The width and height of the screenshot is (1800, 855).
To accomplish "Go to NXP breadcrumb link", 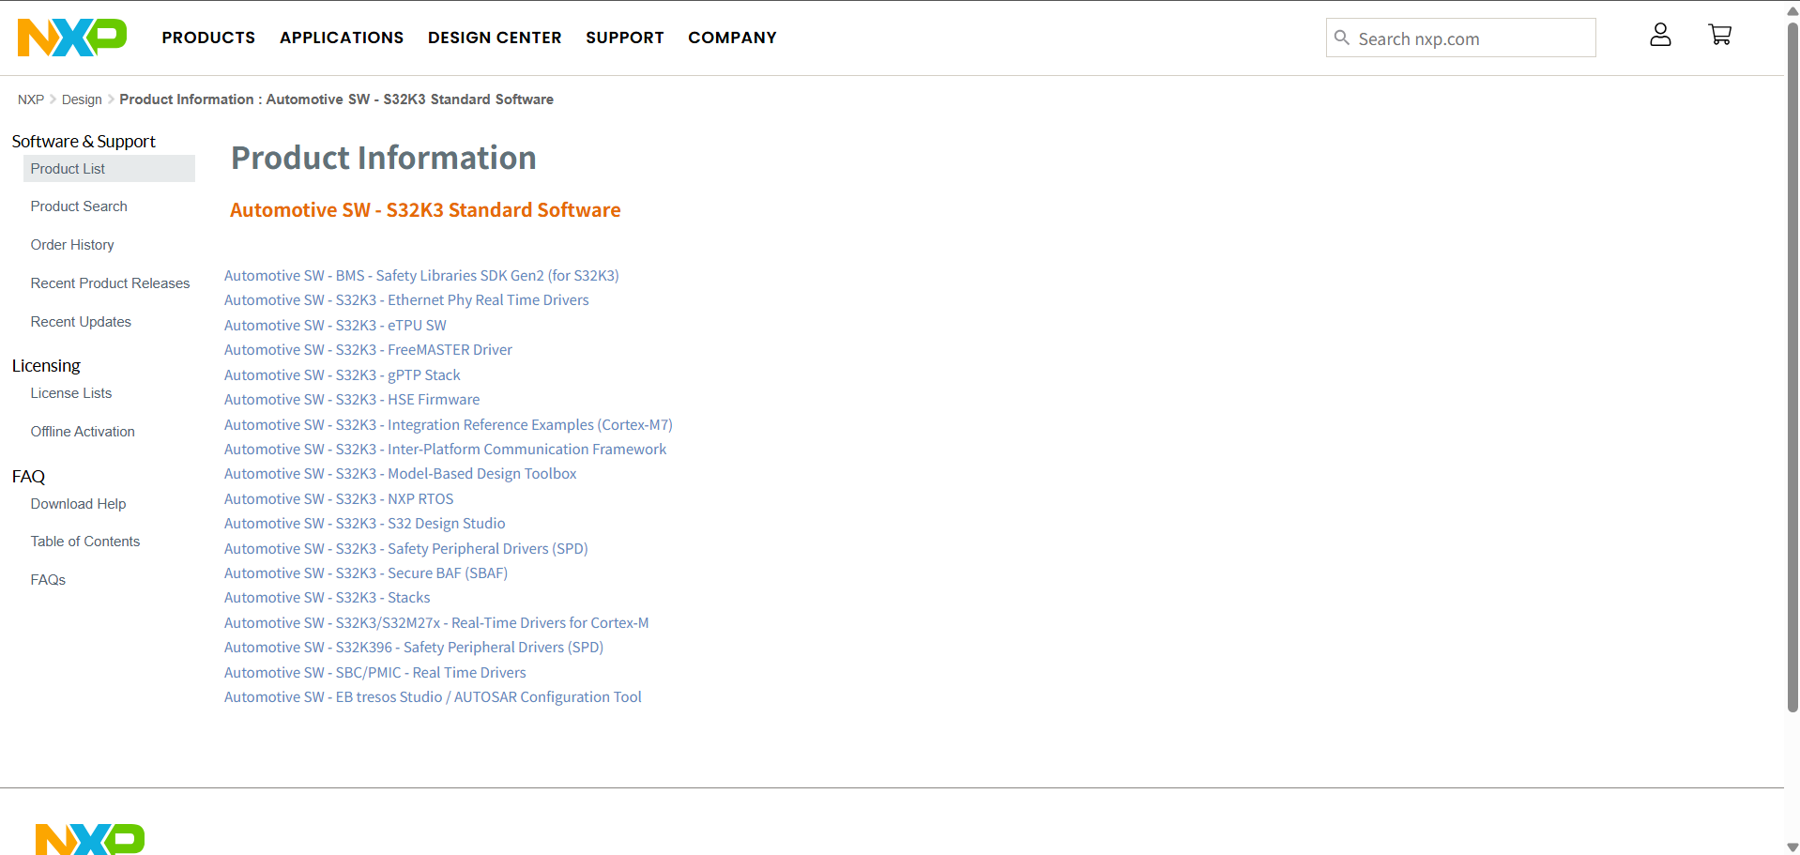I will pos(31,99).
